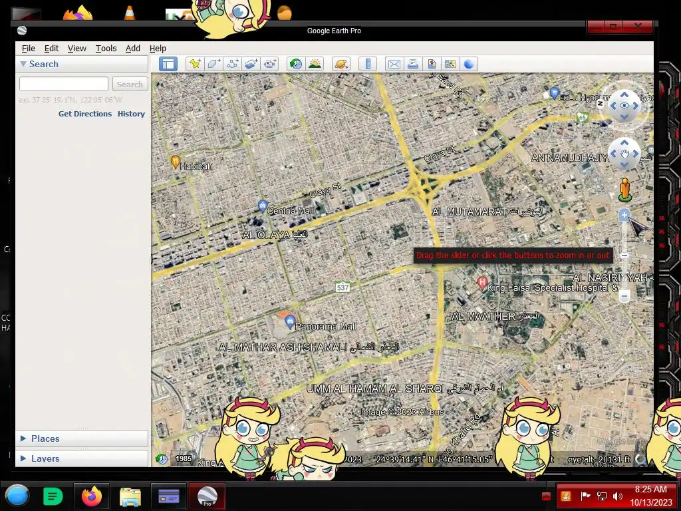Screen dimensions: 681x511
Task: Click the historical imagery clock in status bar
Action: point(162,459)
